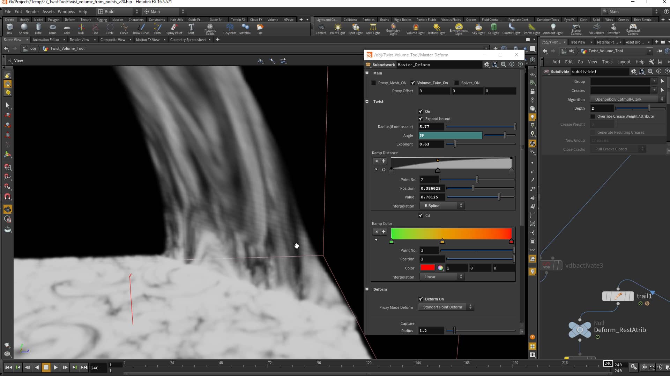Open the Assets menu
Screen dimensions: 670x376
(x=49, y=11)
